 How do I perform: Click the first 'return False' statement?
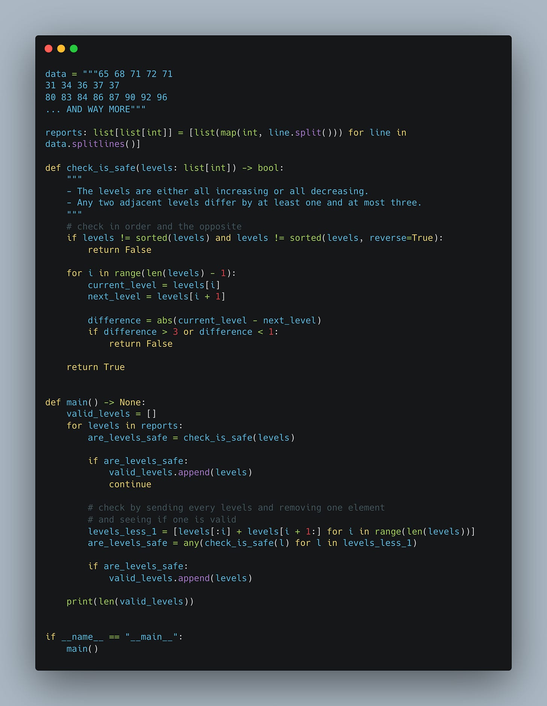coord(119,250)
